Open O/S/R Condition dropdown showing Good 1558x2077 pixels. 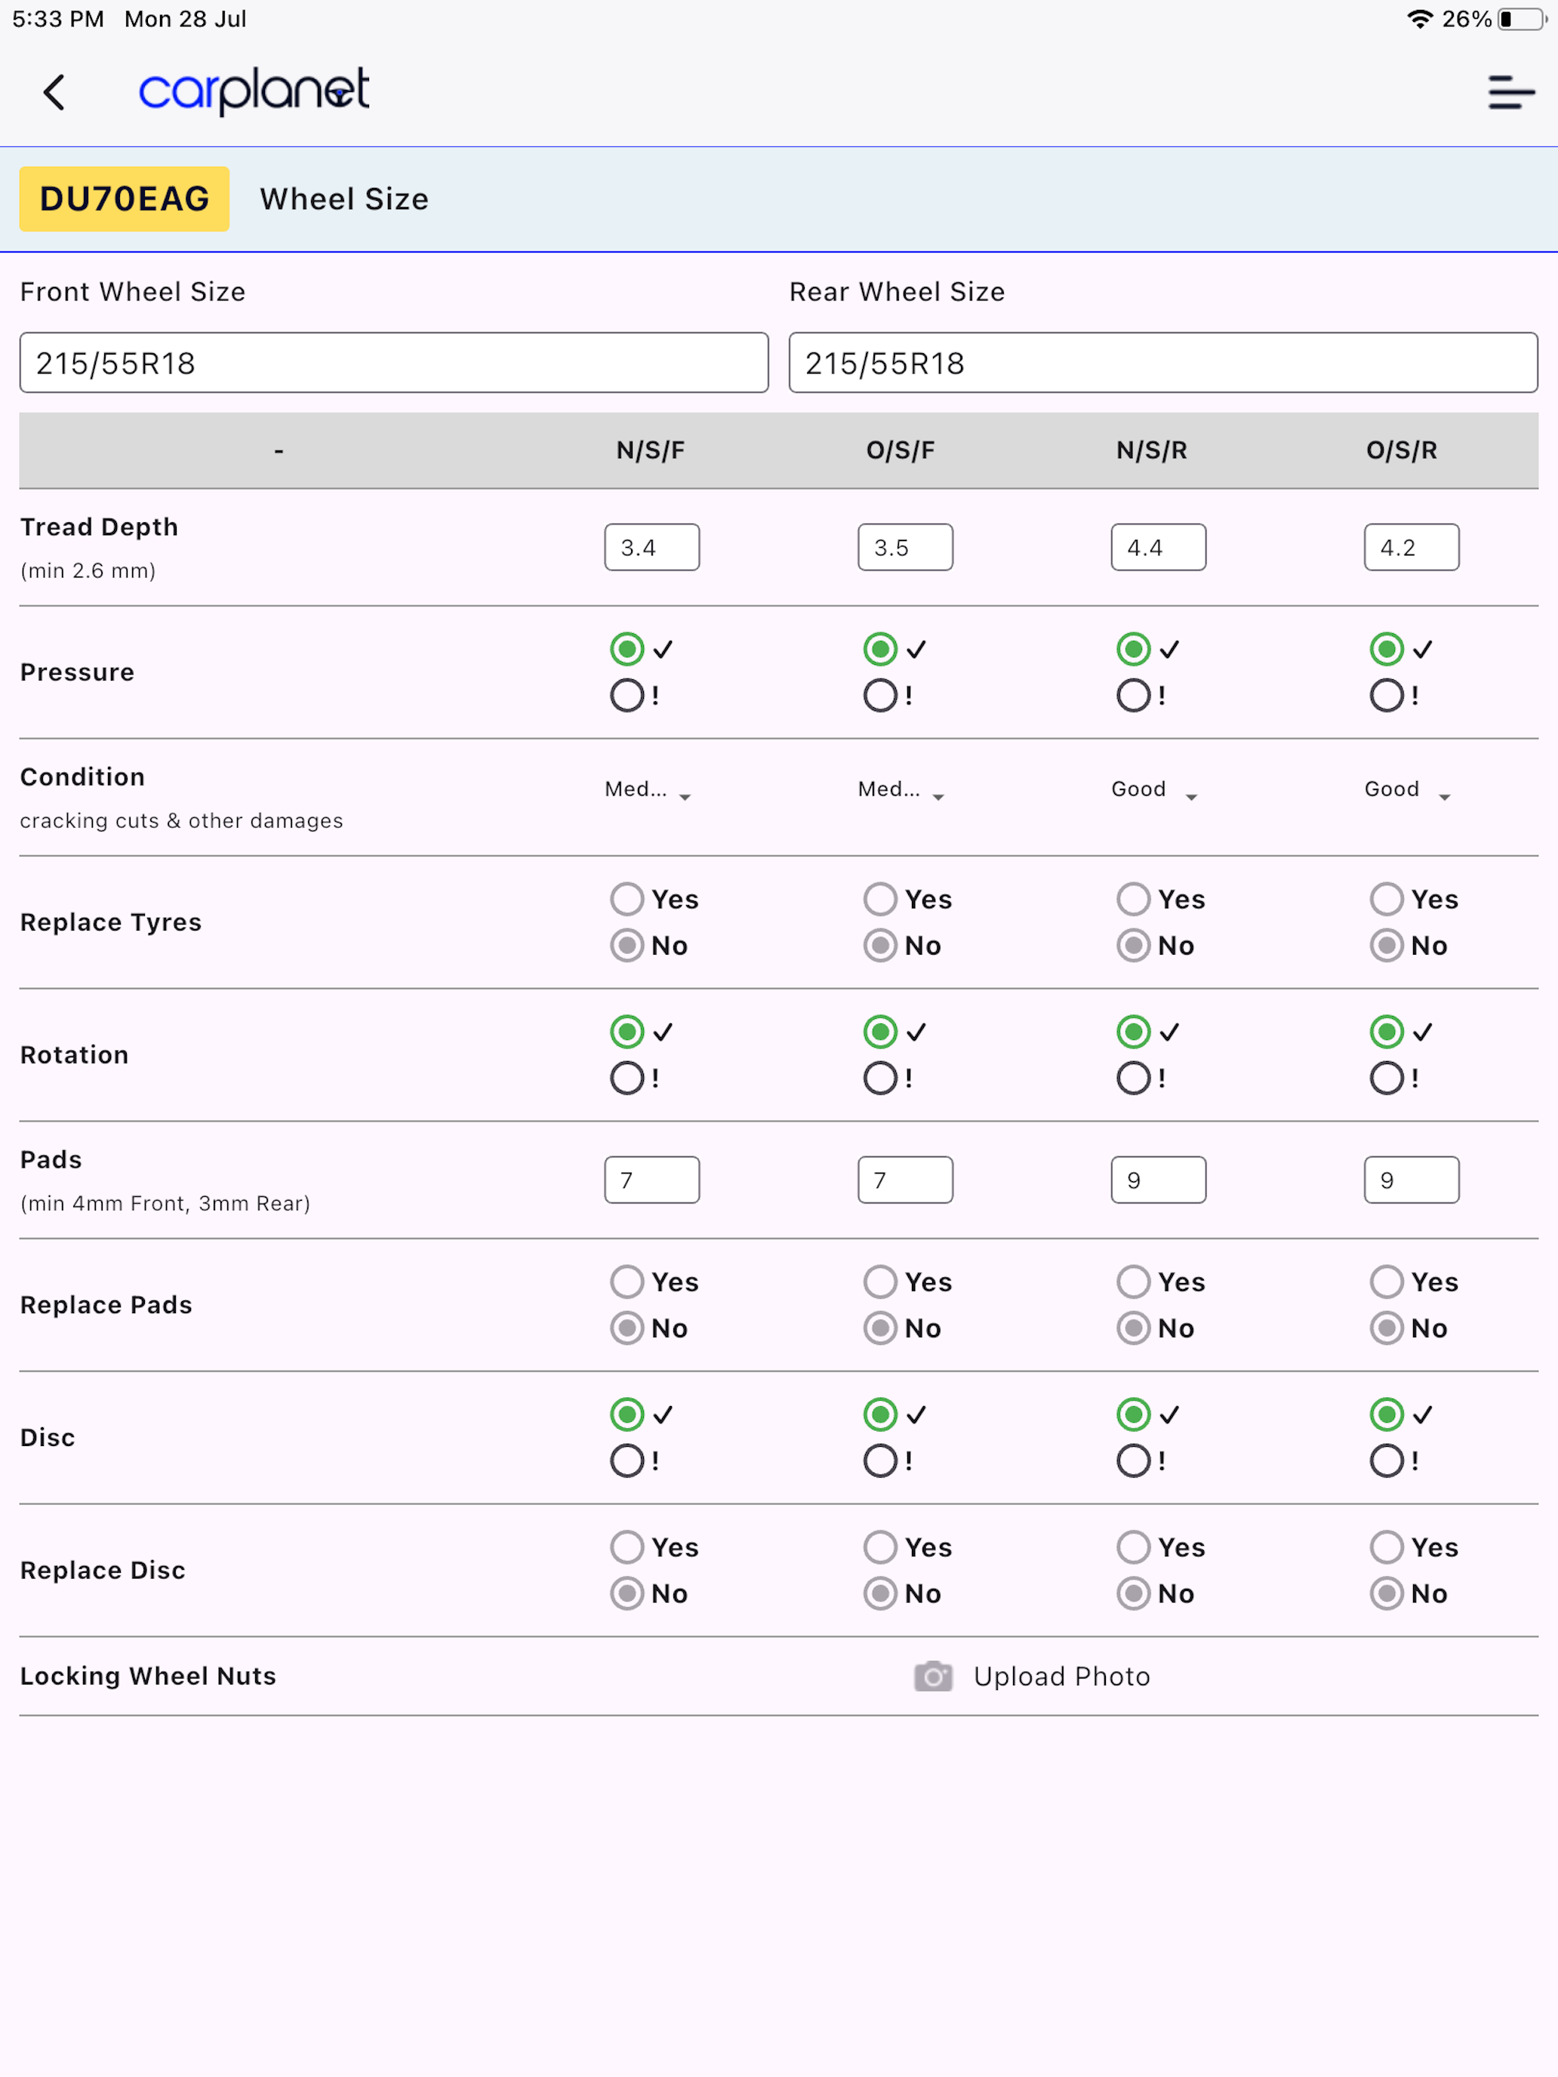1408,789
